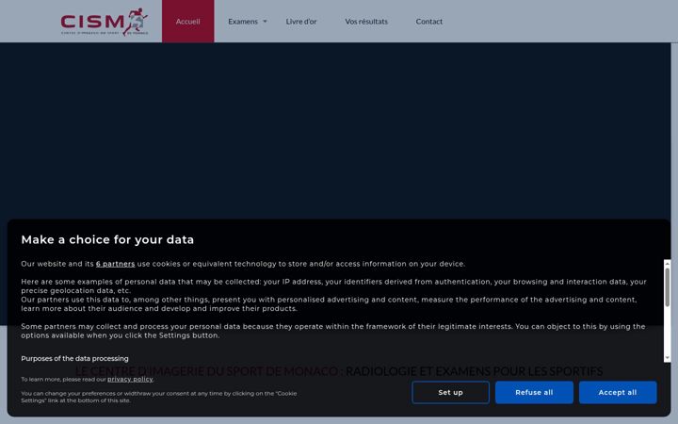Expand the Examens dropdown arrow

[x=265, y=21]
